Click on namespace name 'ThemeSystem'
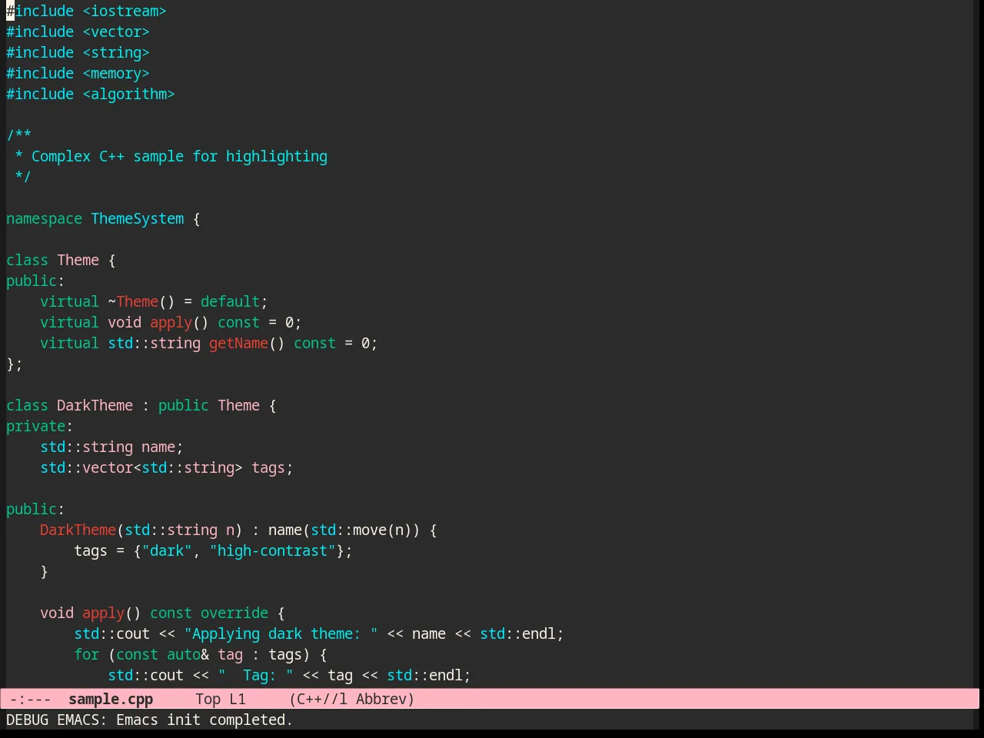 coord(138,218)
